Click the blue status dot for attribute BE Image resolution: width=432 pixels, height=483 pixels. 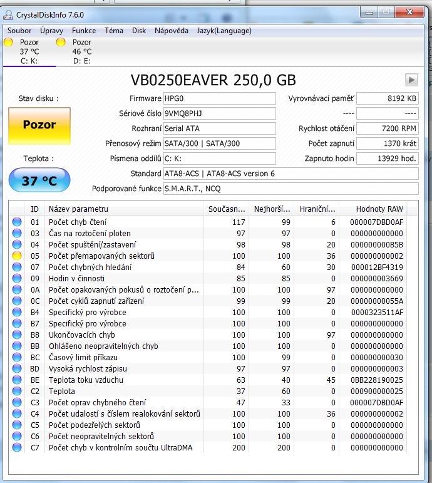[17, 380]
